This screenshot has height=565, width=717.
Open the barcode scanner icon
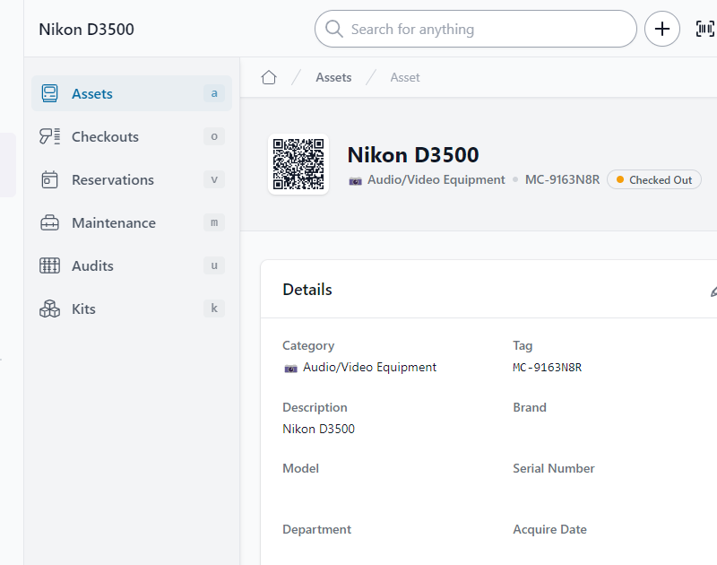(705, 29)
